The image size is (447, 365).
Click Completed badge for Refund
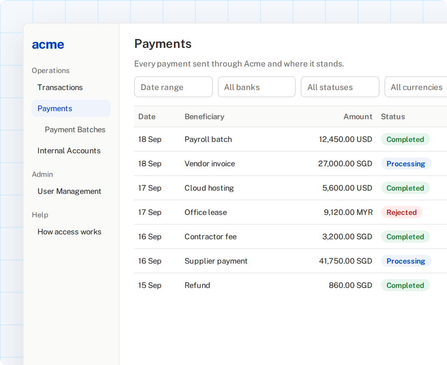[405, 286]
